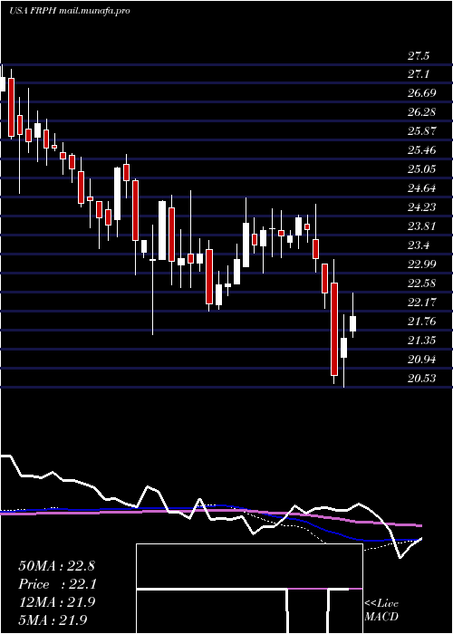
Task: Click the '5MA : 21.9' reading
Action: coord(53,620)
